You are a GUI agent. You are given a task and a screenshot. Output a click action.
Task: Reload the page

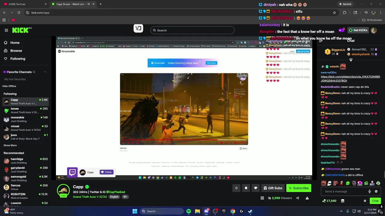click(19, 13)
